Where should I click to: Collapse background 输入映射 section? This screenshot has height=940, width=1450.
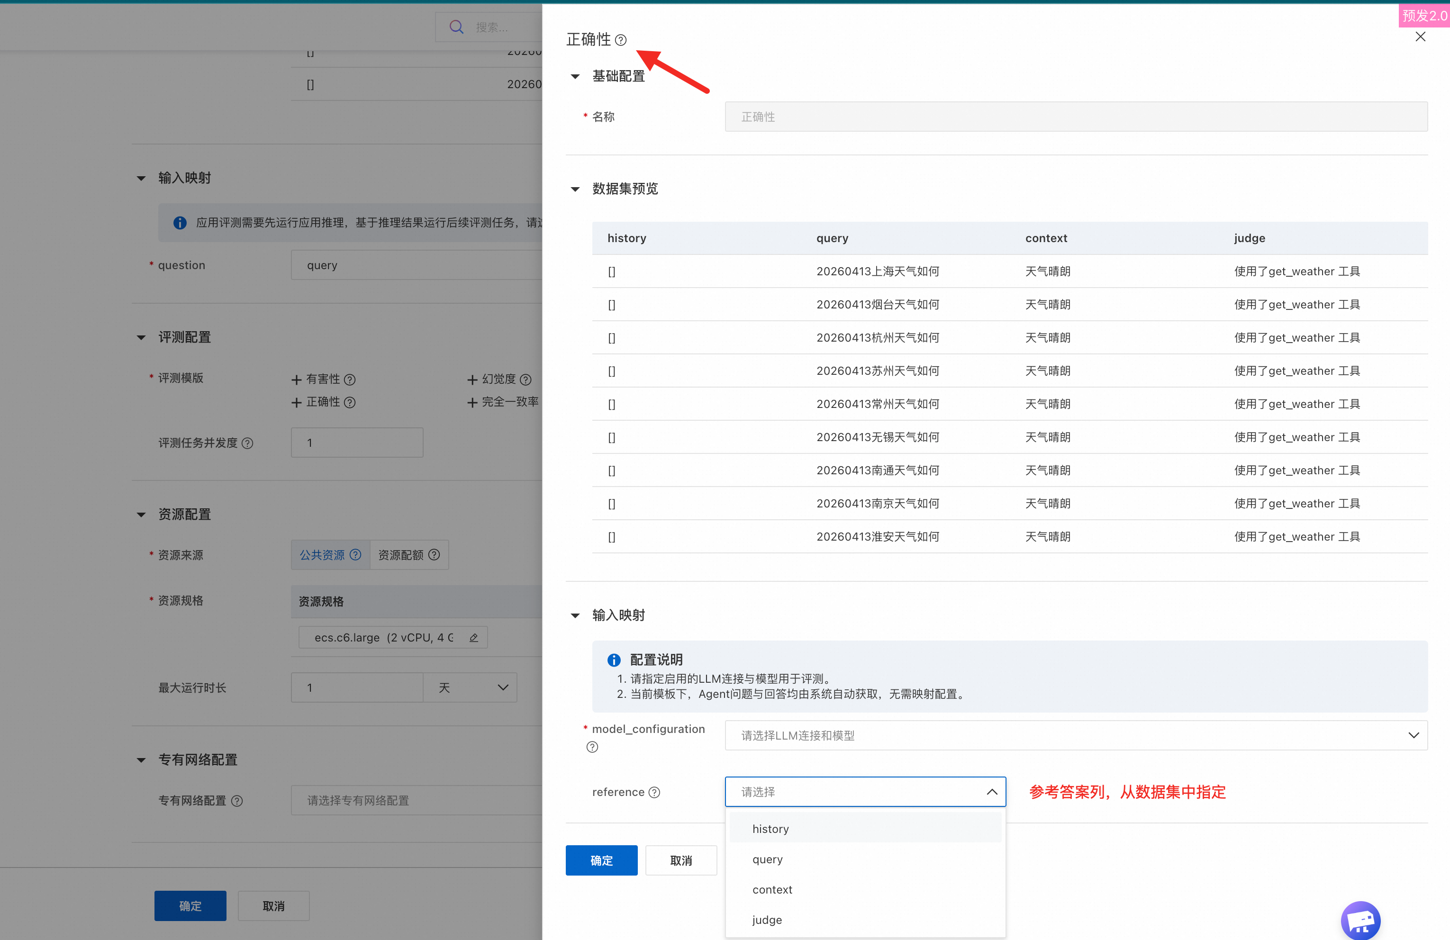click(x=141, y=179)
